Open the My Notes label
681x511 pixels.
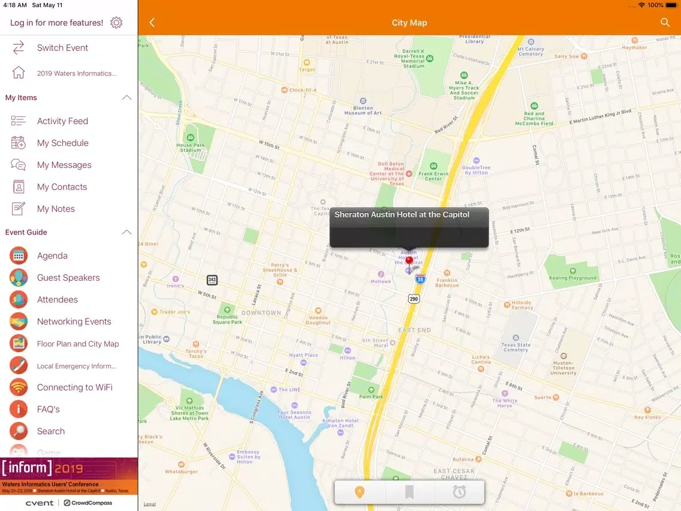click(56, 209)
